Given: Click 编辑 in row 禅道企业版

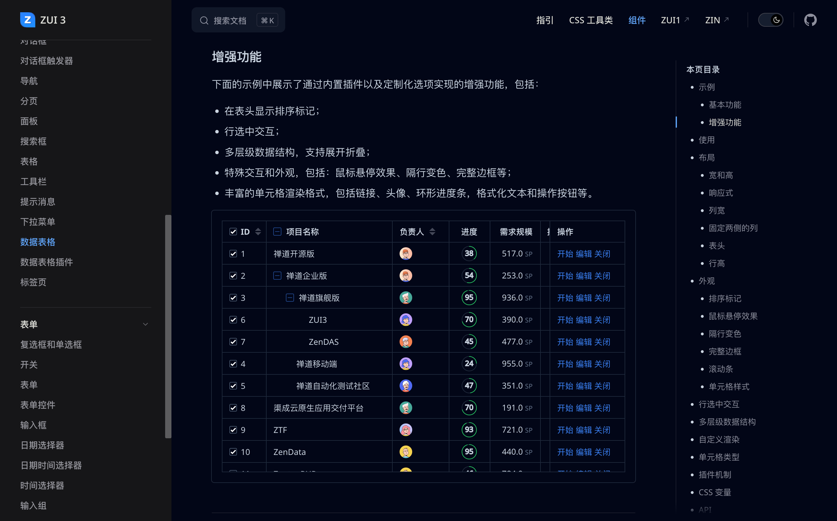Looking at the screenshot, I should coord(584,276).
